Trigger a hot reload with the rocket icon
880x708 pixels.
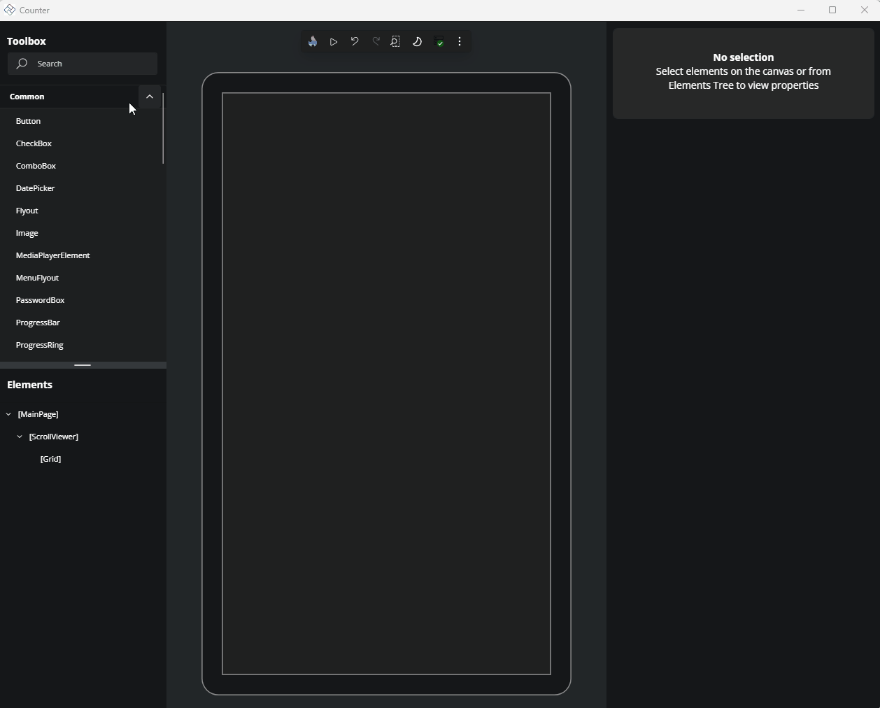pos(312,42)
